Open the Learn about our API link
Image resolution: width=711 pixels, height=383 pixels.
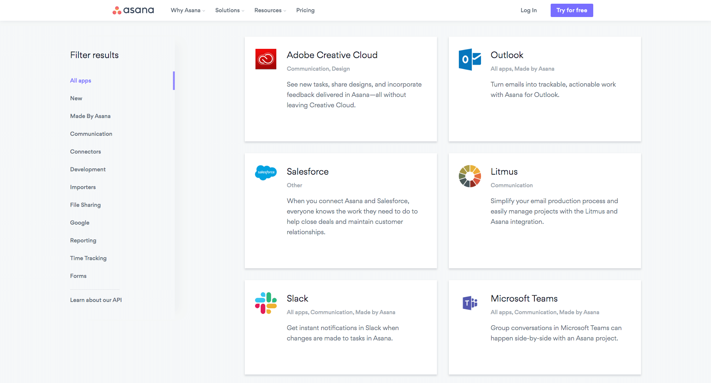96,300
